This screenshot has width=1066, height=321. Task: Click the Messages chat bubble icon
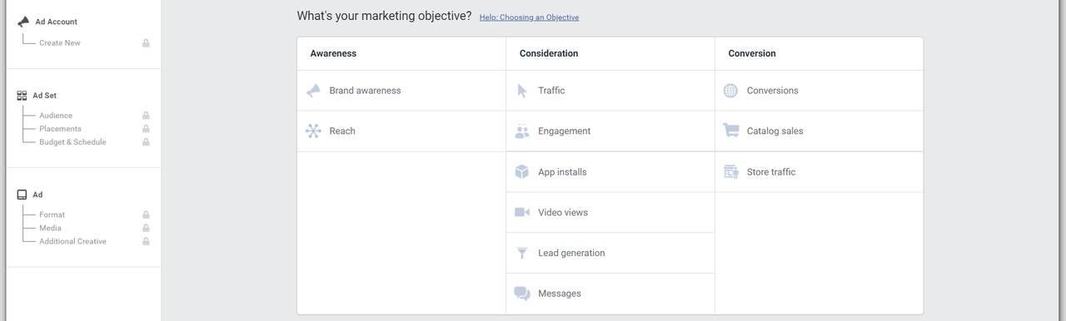pos(522,294)
